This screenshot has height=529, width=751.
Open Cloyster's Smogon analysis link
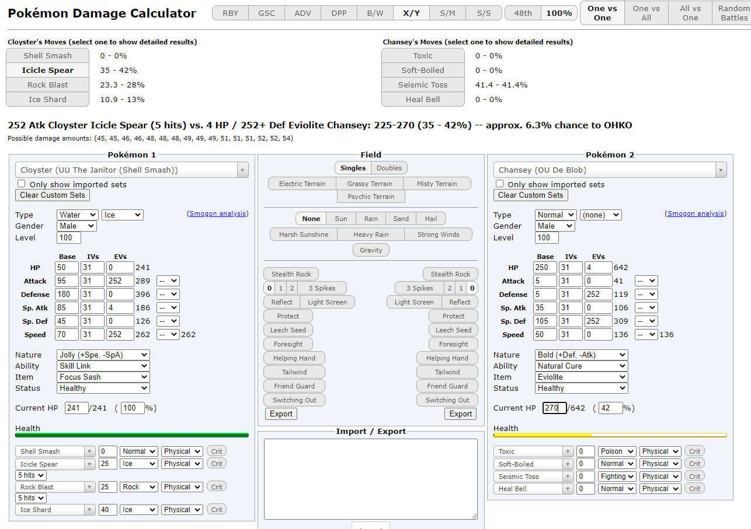click(x=218, y=213)
